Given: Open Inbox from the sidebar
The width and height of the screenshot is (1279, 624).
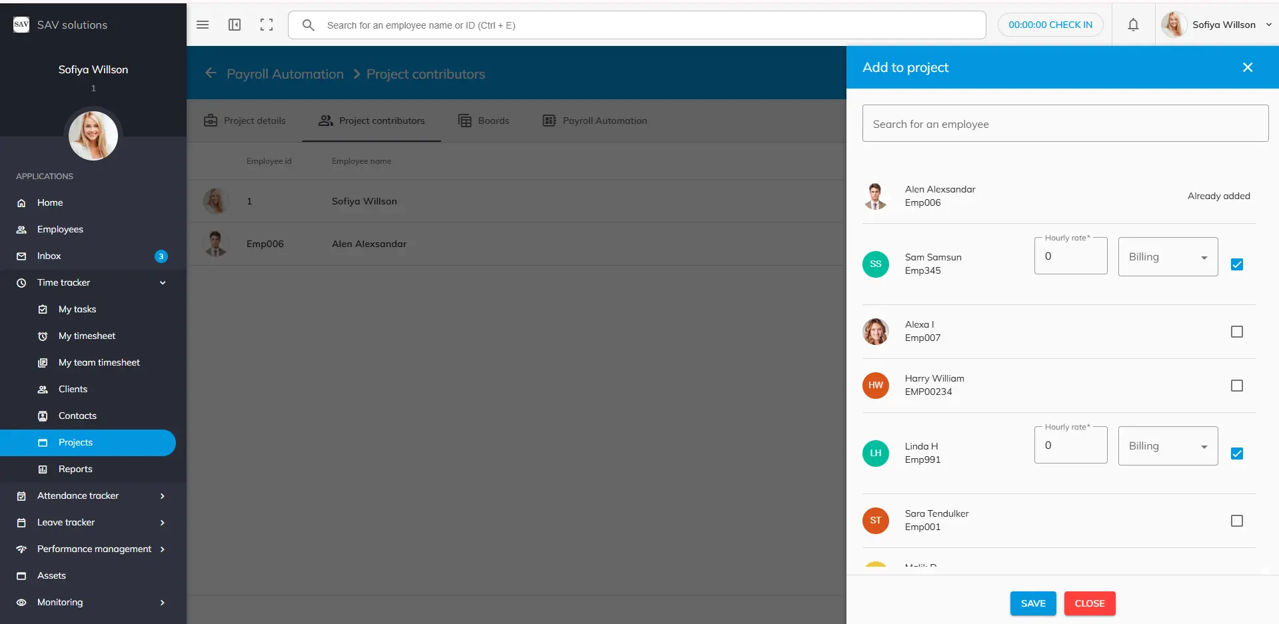Looking at the screenshot, I should point(49,256).
